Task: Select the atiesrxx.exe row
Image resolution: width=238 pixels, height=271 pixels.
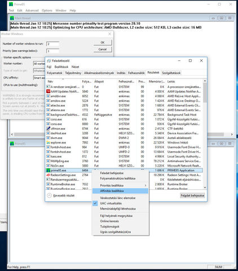Action: coord(124,110)
